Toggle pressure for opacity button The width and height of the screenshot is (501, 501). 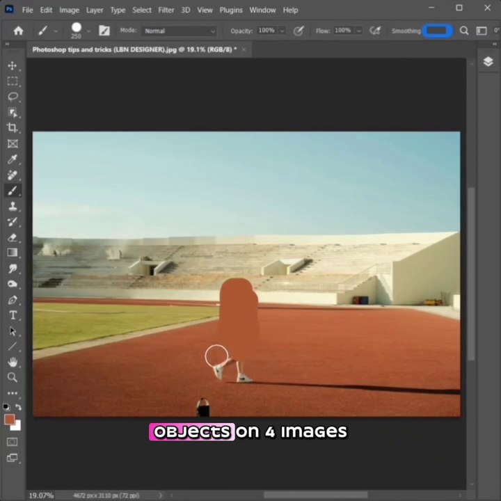[299, 31]
